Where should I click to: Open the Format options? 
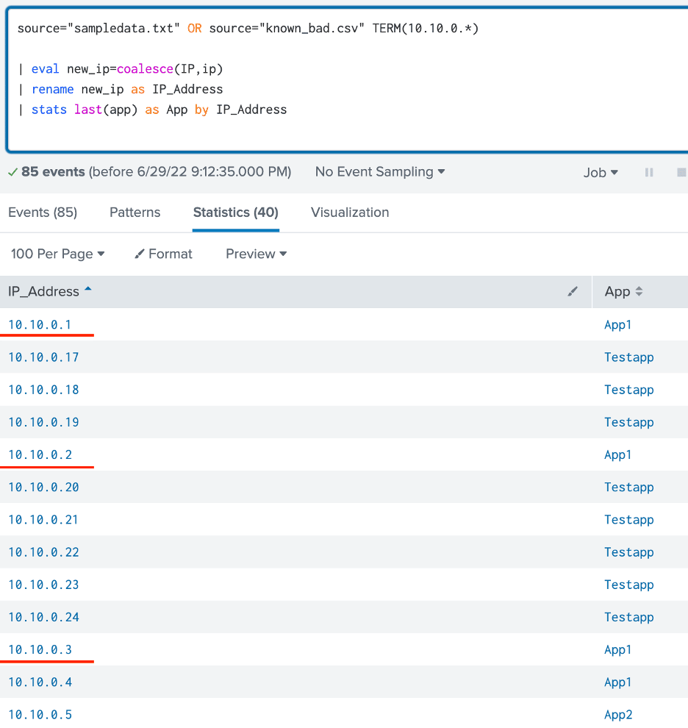(163, 254)
